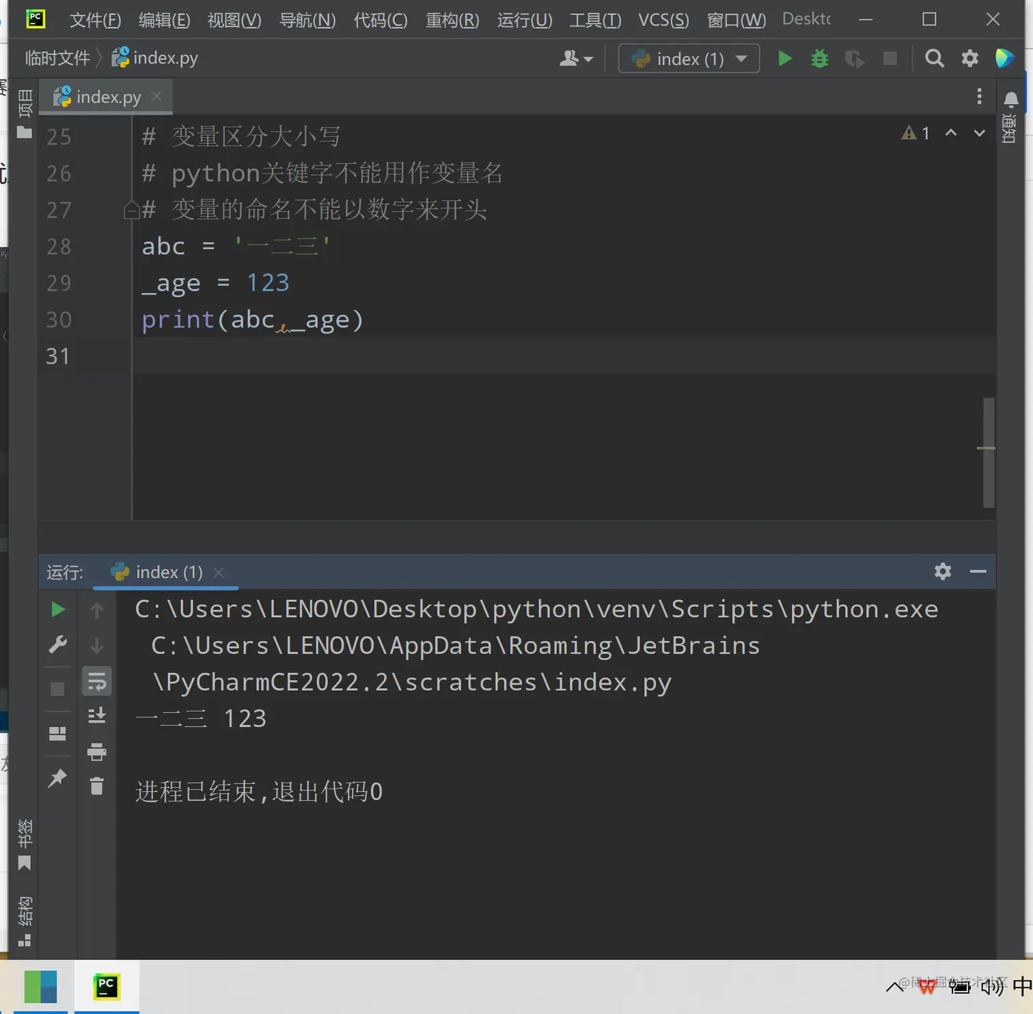This screenshot has width=1033, height=1014.
Task: Go to previous highlighted problem arrow
Action: (951, 133)
